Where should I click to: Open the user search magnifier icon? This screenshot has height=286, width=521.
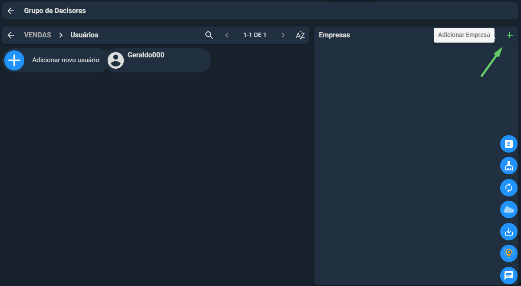pyautogui.click(x=209, y=35)
